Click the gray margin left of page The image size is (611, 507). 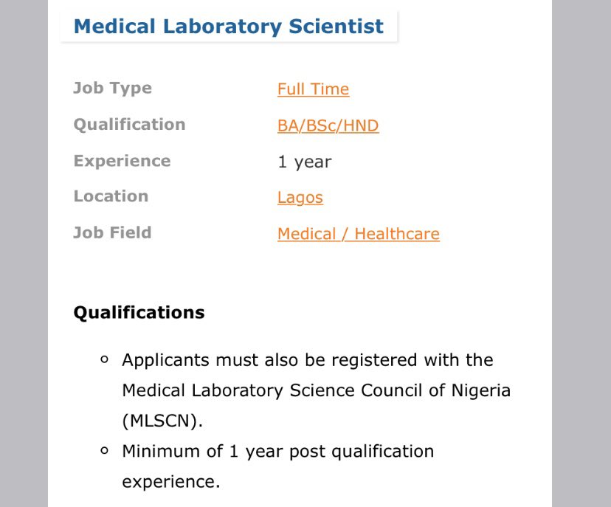pyautogui.click(x=24, y=253)
